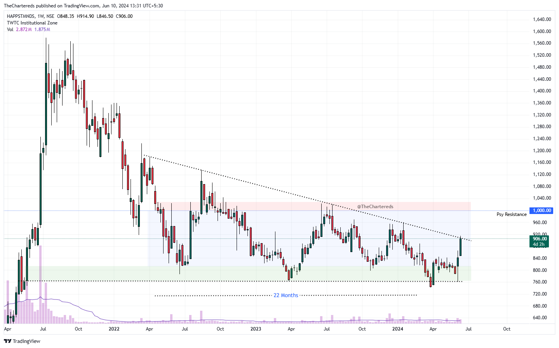Click the 1,400.00 price axis label
Screen dimensions: 559x348
click(542, 91)
